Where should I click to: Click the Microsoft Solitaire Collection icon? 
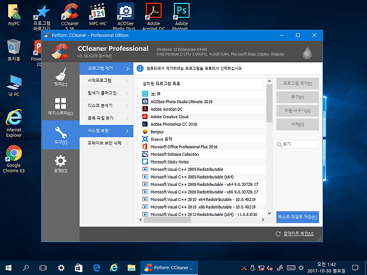click(145, 154)
